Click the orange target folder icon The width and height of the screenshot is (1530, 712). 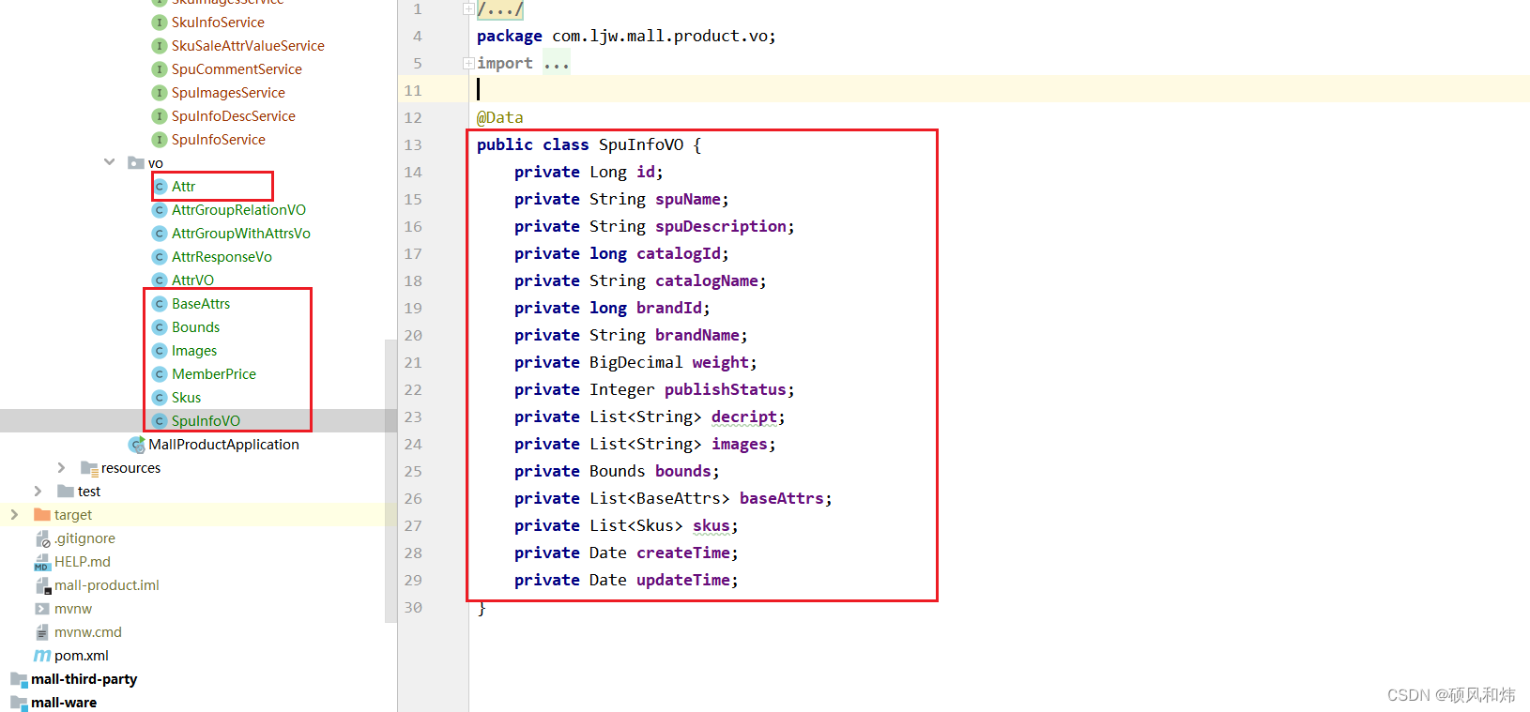[x=41, y=515]
